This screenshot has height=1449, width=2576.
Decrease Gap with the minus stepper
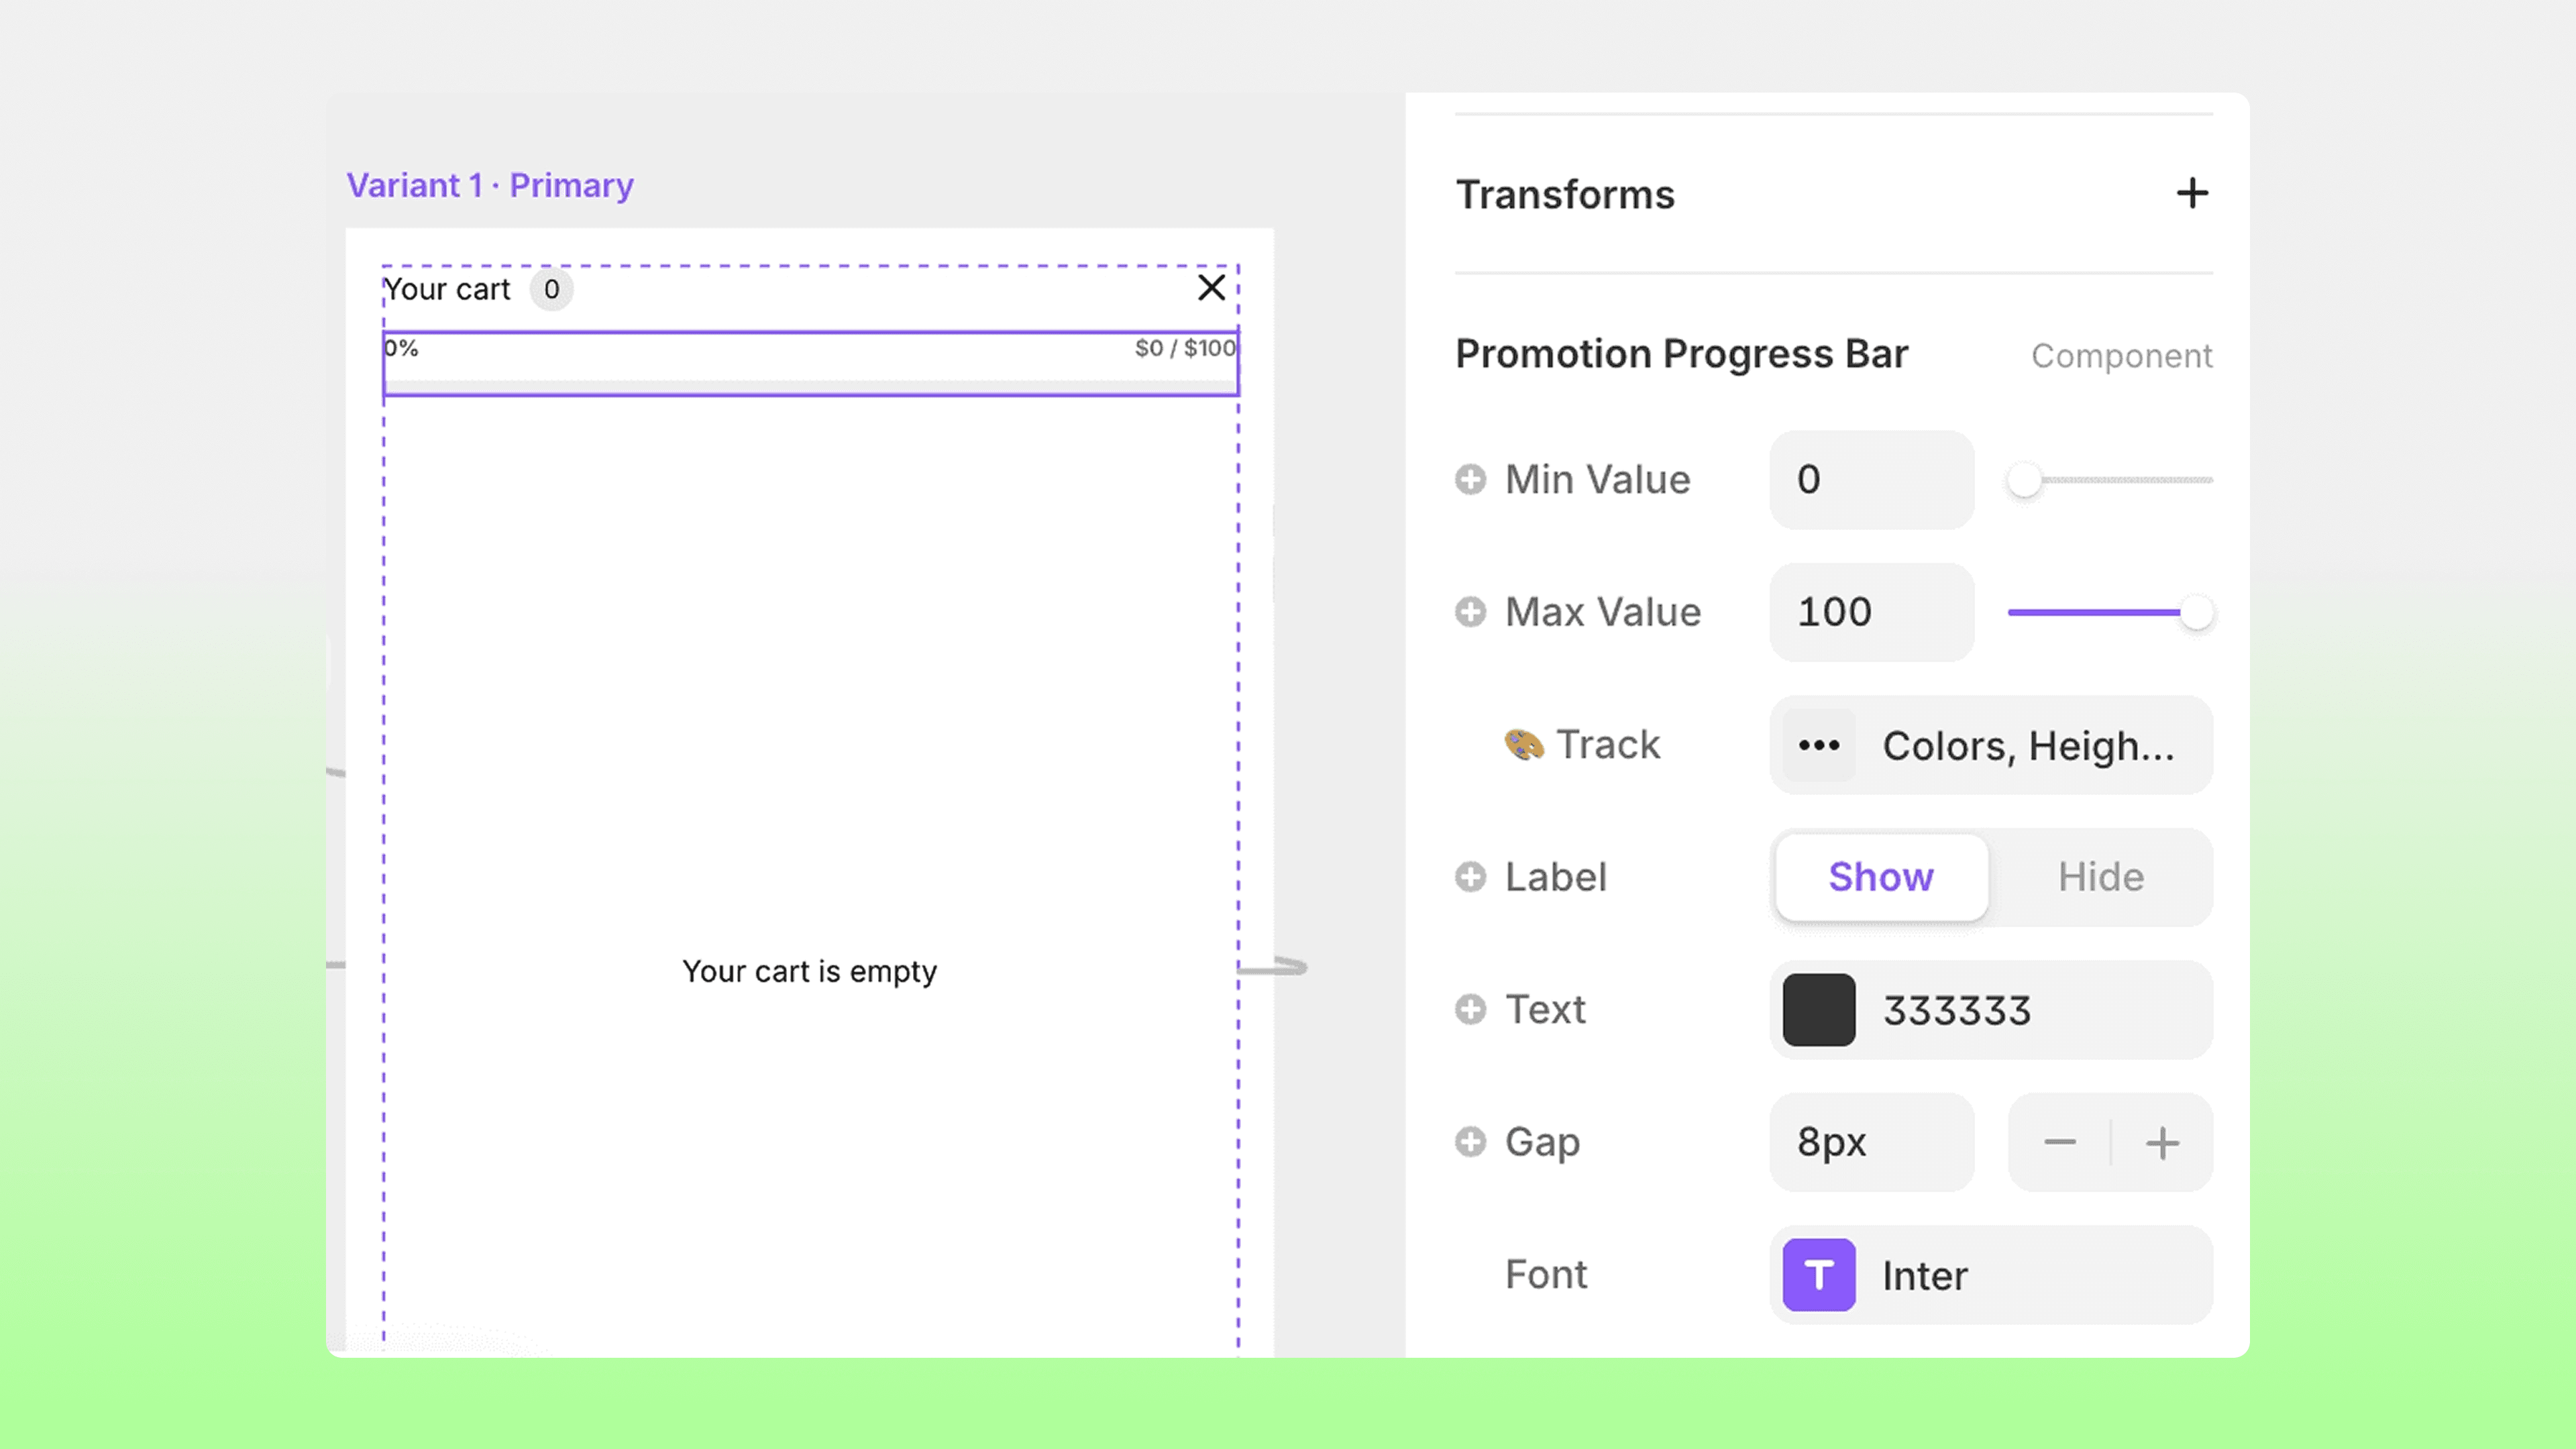click(2059, 1142)
